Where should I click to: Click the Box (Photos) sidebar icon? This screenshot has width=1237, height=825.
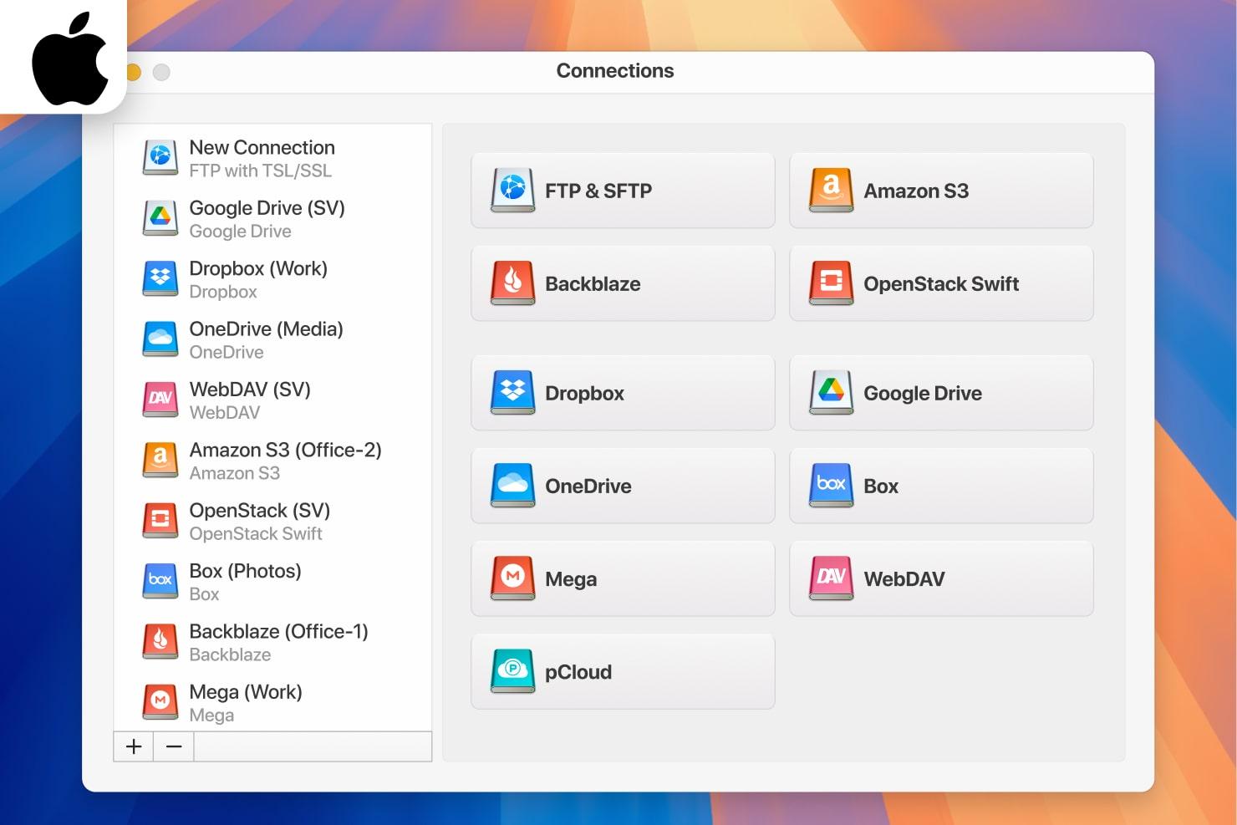(x=160, y=582)
